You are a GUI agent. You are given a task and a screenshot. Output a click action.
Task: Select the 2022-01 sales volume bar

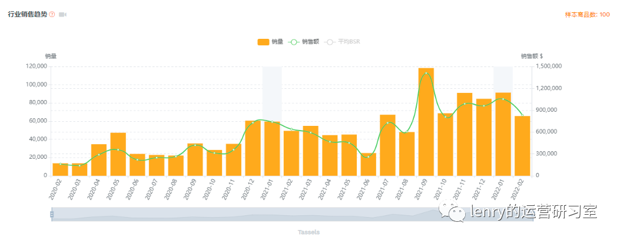coord(503,134)
